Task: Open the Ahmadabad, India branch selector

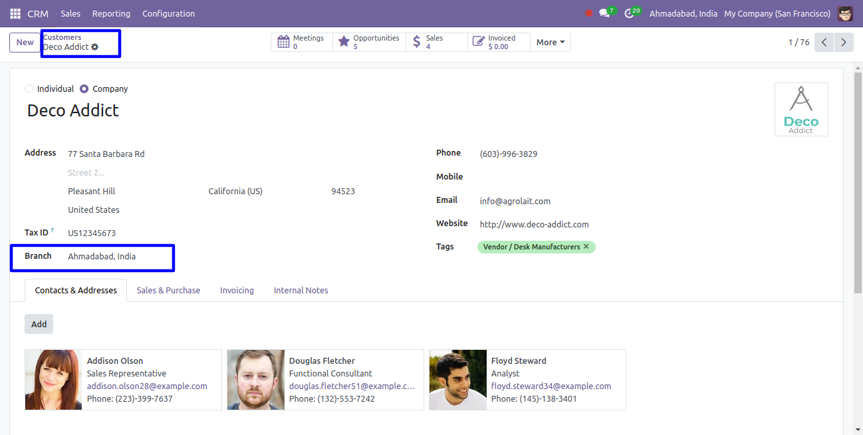Action: pos(683,13)
